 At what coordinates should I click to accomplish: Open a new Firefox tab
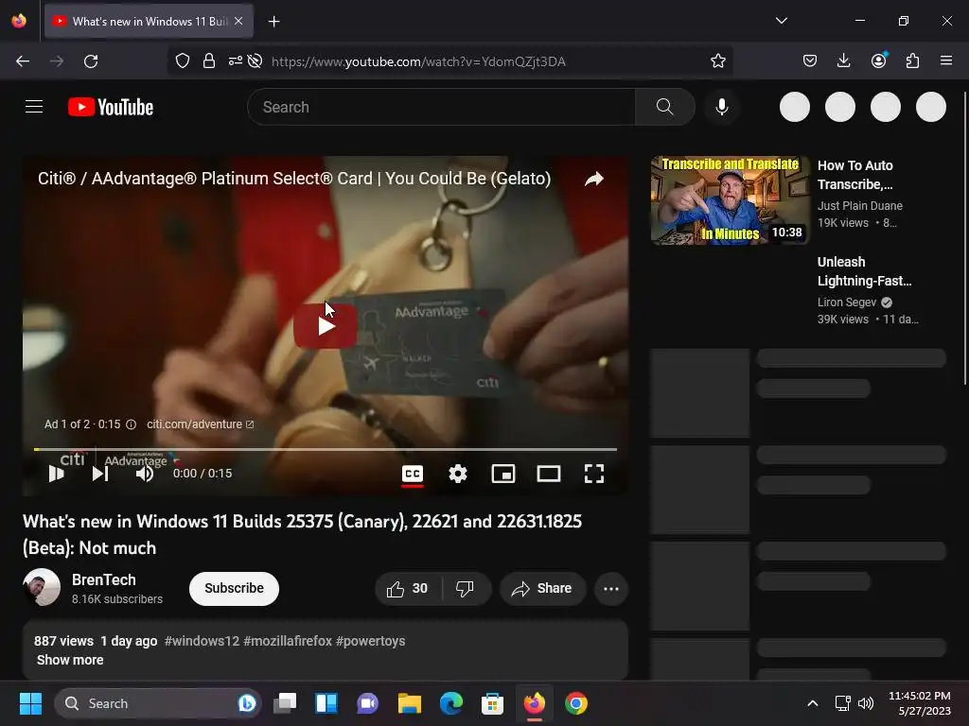[273, 22]
